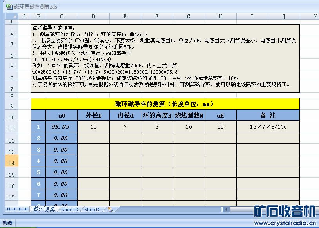Select the cell showing 95.83
This screenshot has width=319, height=228.
(x=62, y=127)
